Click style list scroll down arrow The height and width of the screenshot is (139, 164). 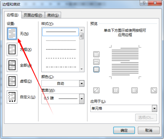(x=82, y=69)
